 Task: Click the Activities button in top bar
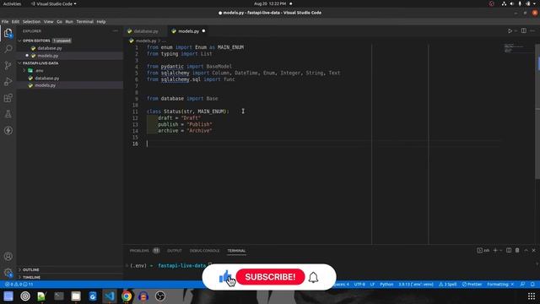coord(12,3)
